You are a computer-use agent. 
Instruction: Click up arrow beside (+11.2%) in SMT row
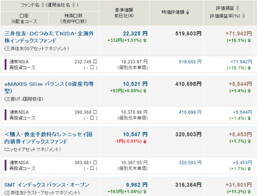[249, 192]
